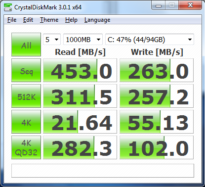The height and width of the screenshot is (187, 205).
Task: Select the 4K read result 21.64
Action: point(80,122)
